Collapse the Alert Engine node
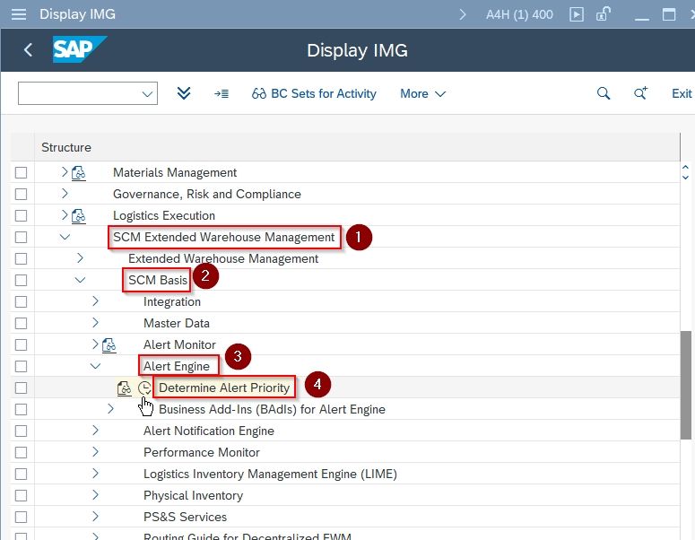Viewport: 695px width, 540px height. (95, 366)
